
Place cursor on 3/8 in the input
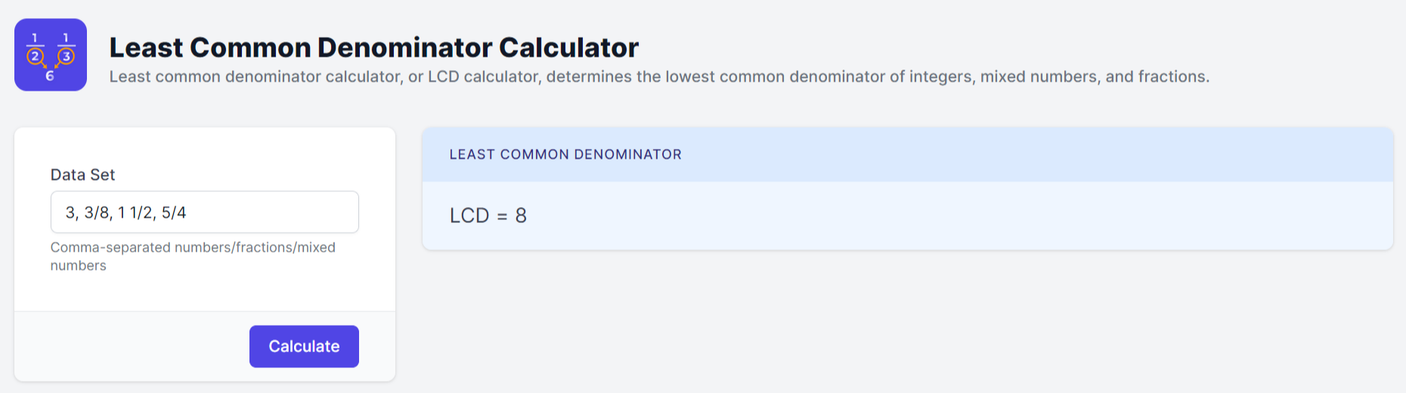(98, 213)
